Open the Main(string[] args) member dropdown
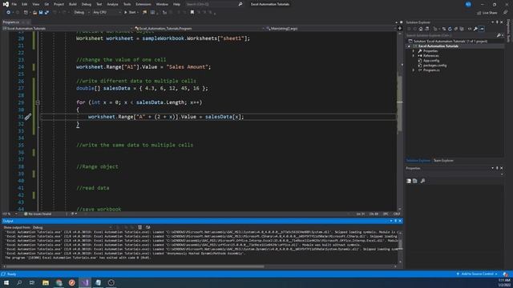 tap(331, 29)
